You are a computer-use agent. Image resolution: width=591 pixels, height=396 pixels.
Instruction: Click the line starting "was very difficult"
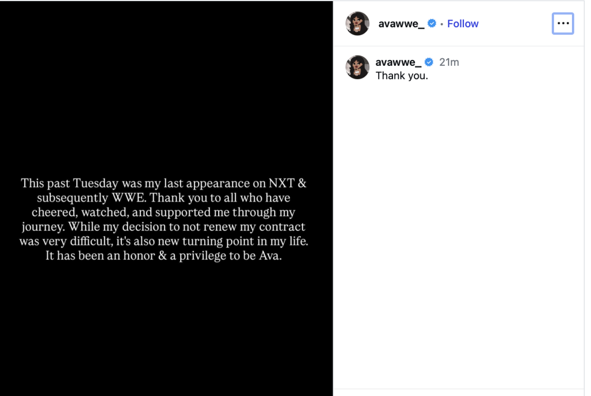pos(163,241)
